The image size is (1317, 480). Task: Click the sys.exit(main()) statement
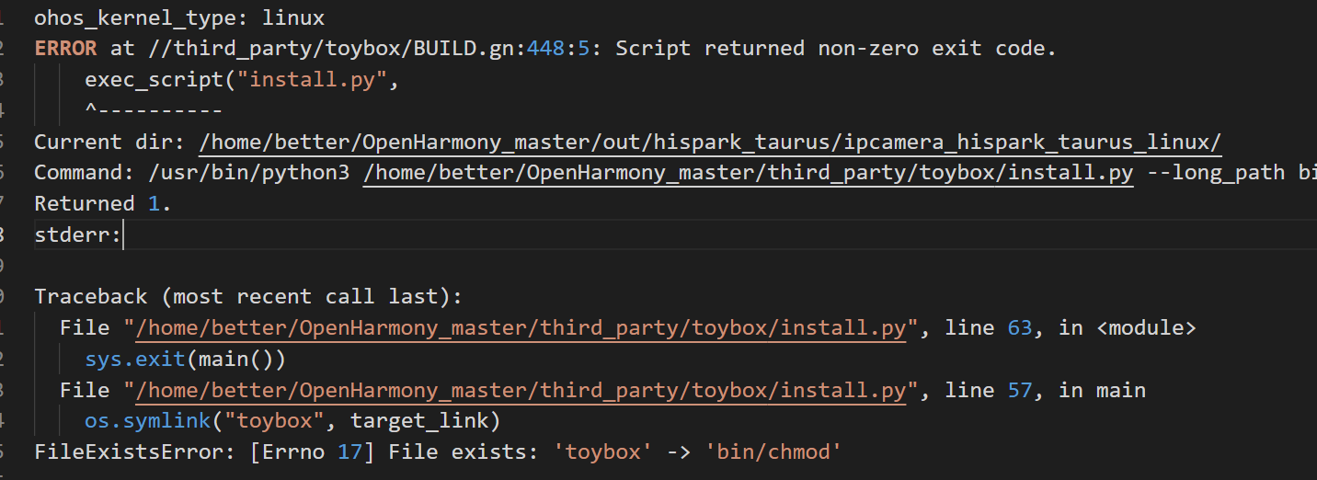coord(185,360)
